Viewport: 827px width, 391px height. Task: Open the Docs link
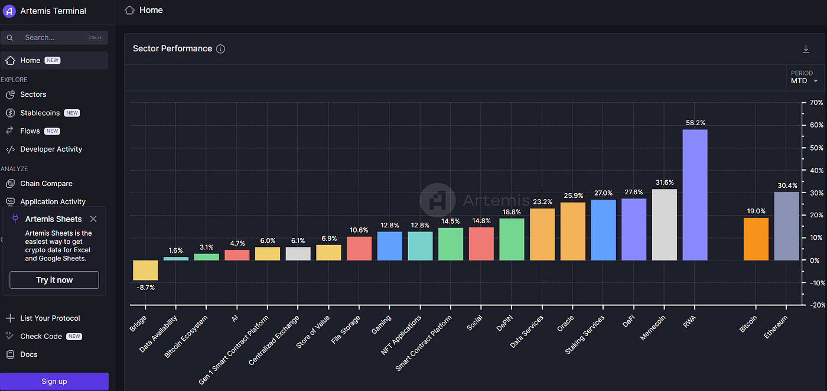28,354
